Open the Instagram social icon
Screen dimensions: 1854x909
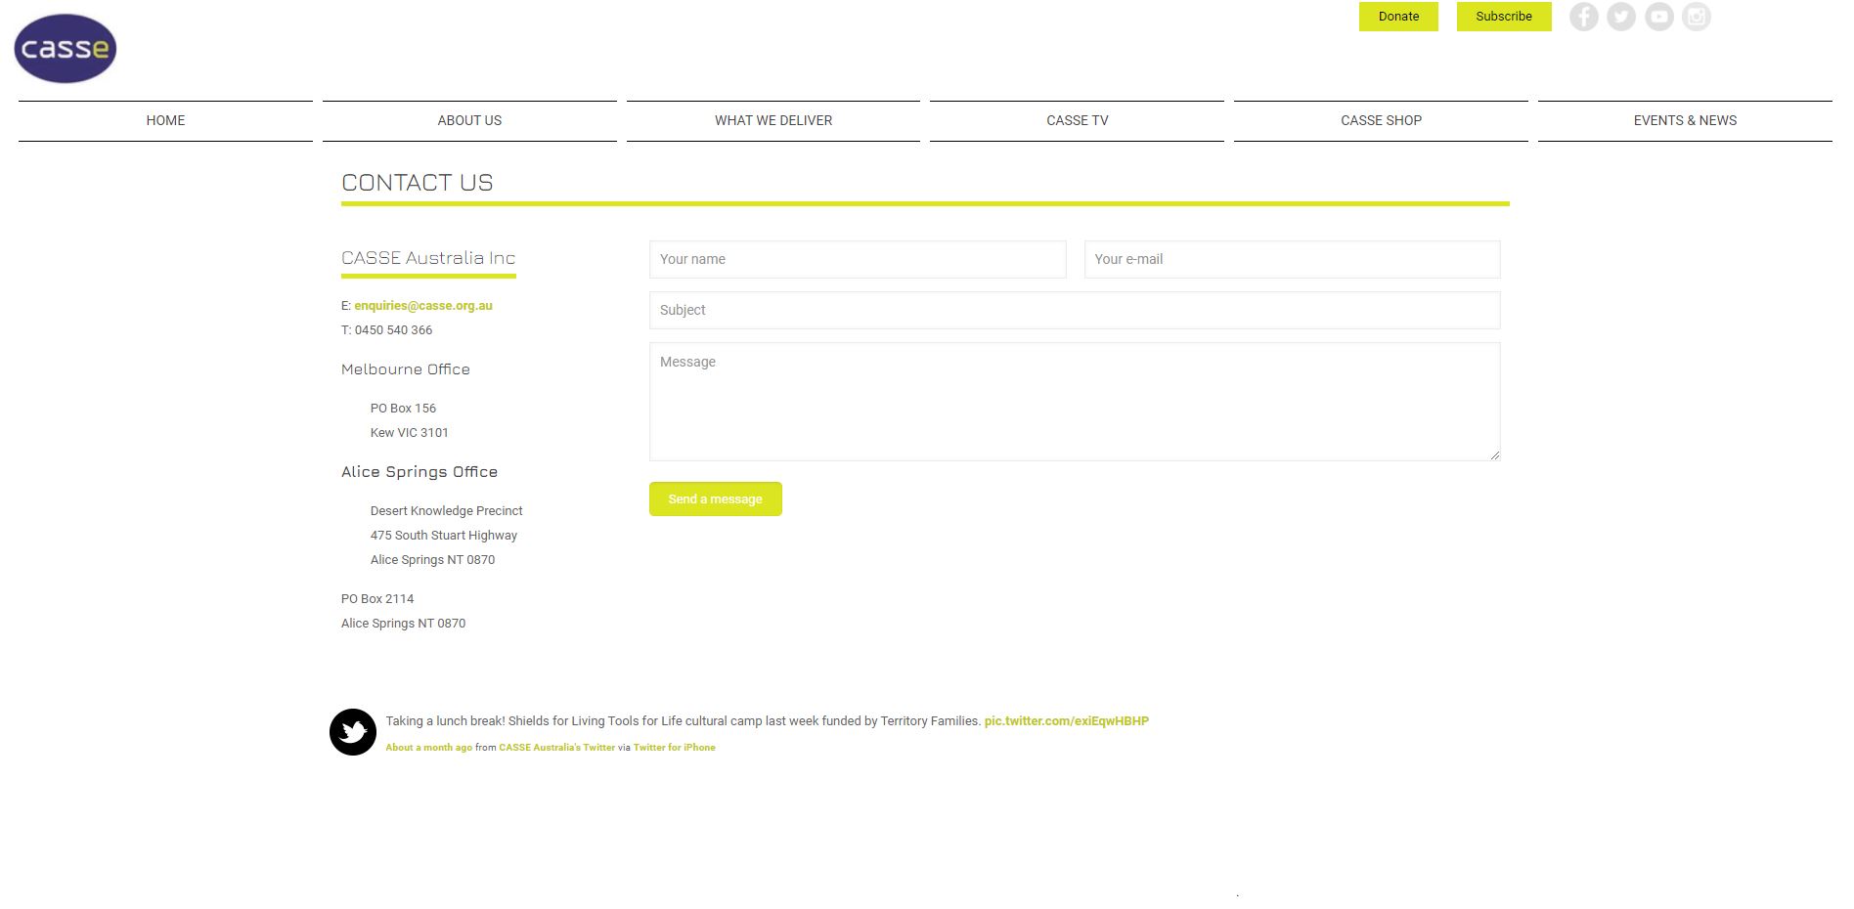point(1697,17)
